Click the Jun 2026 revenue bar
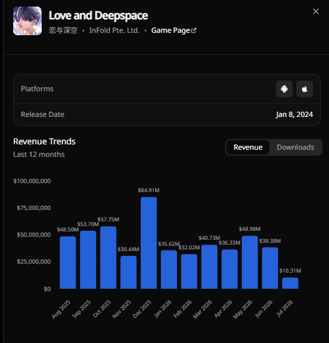The width and height of the screenshot is (329, 343). pyautogui.click(x=270, y=268)
